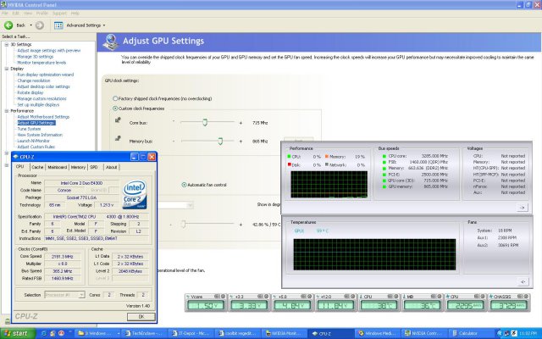
Task: Switch to the Mainboard tab in CPU-Z
Action: [x=57, y=167]
